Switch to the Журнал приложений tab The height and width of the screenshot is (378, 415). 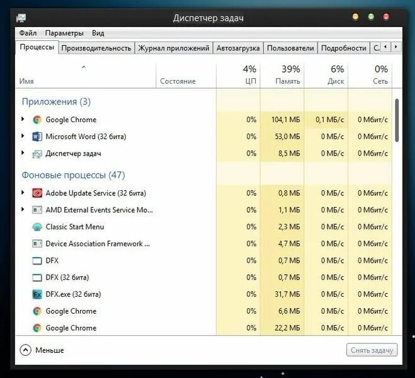click(174, 48)
